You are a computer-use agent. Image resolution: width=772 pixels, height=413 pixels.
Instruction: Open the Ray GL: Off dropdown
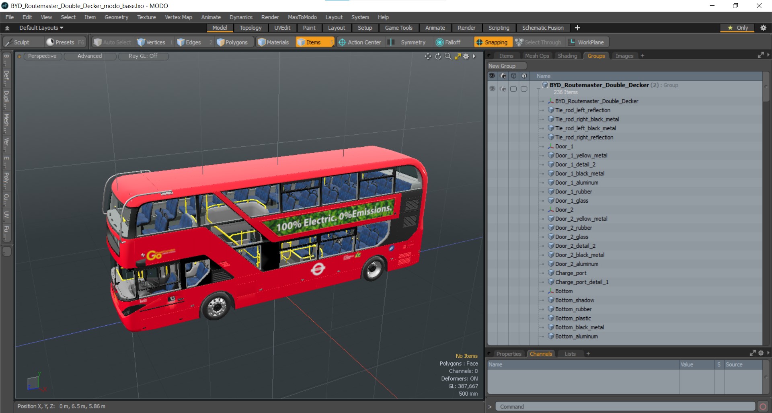[143, 56]
